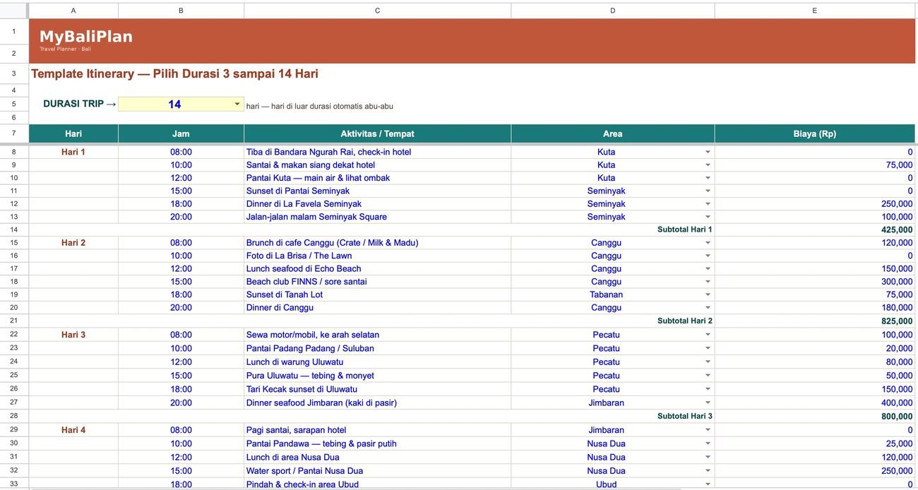Screen dimensions: 918x490
Task: Click the Template Itinerary heading cell
Action: tap(174, 73)
